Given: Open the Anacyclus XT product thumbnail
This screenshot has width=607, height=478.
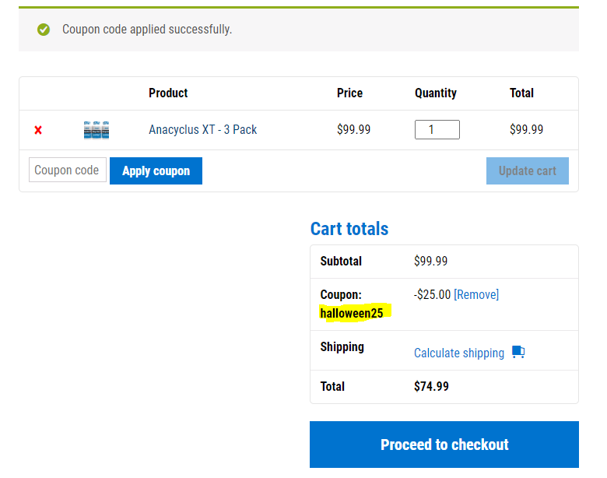Looking at the screenshot, I should click(96, 130).
